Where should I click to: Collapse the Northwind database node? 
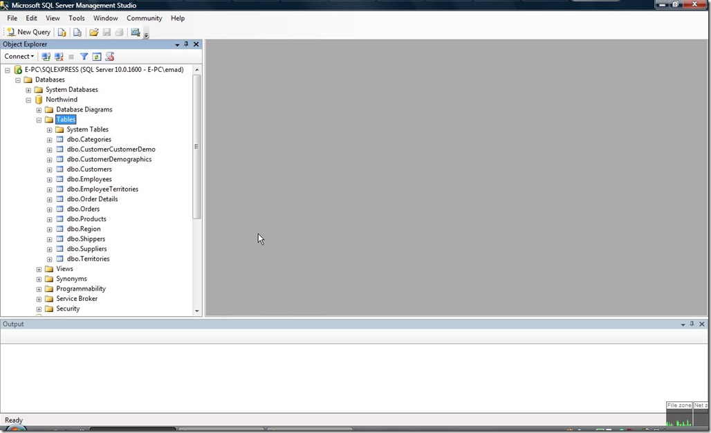coord(28,99)
